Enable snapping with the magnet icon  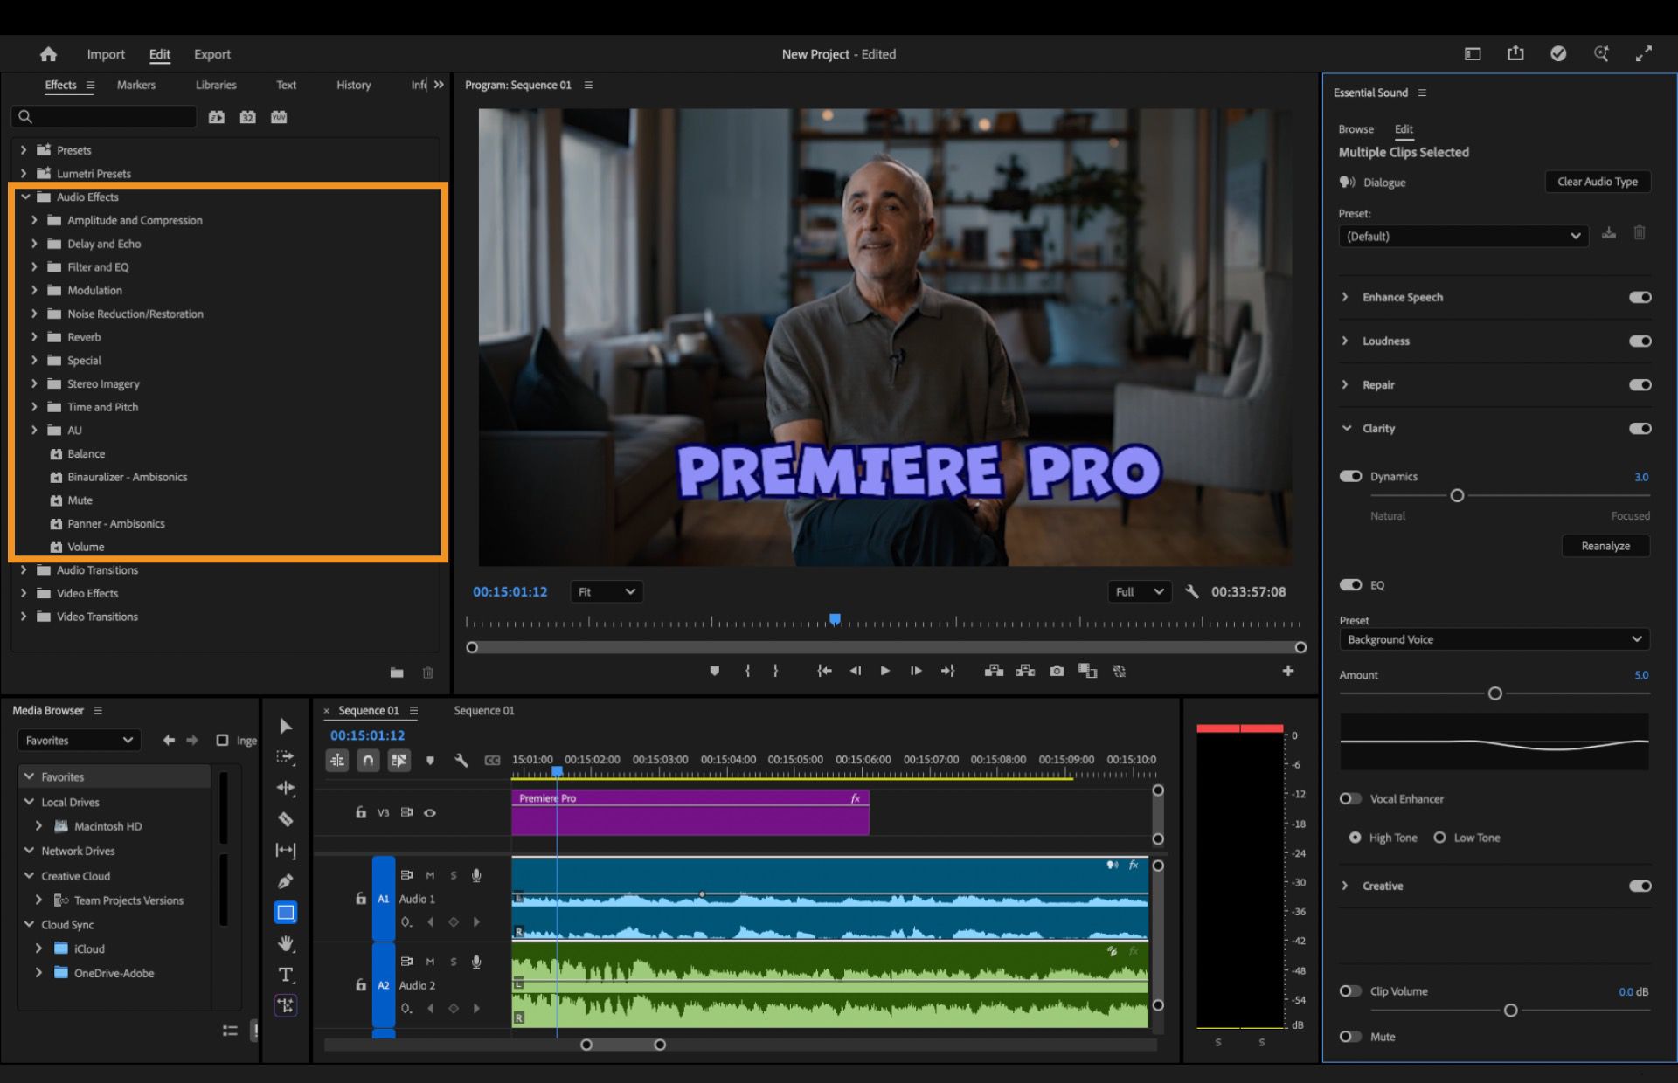point(368,760)
